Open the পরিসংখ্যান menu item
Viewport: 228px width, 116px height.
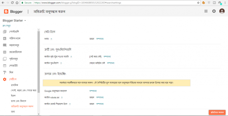(x=15, y=39)
